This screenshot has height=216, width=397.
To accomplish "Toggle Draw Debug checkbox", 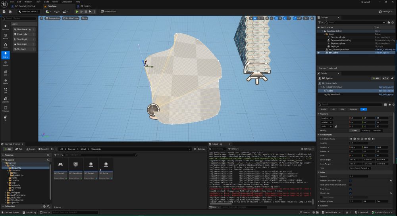I will coord(351,189).
